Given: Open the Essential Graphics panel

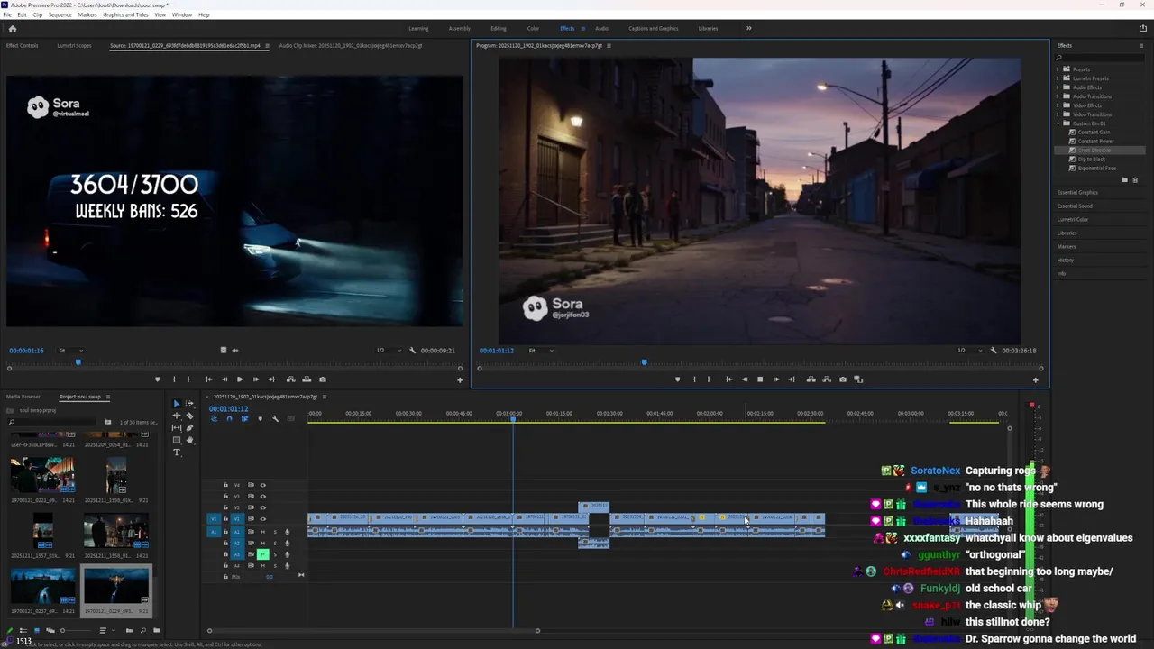Looking at the screenshot, I should coord(1077,192).
